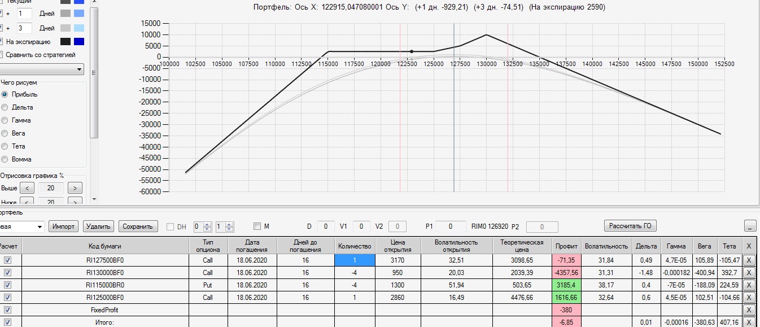Click the Импорт button

[x=64, y=226]
